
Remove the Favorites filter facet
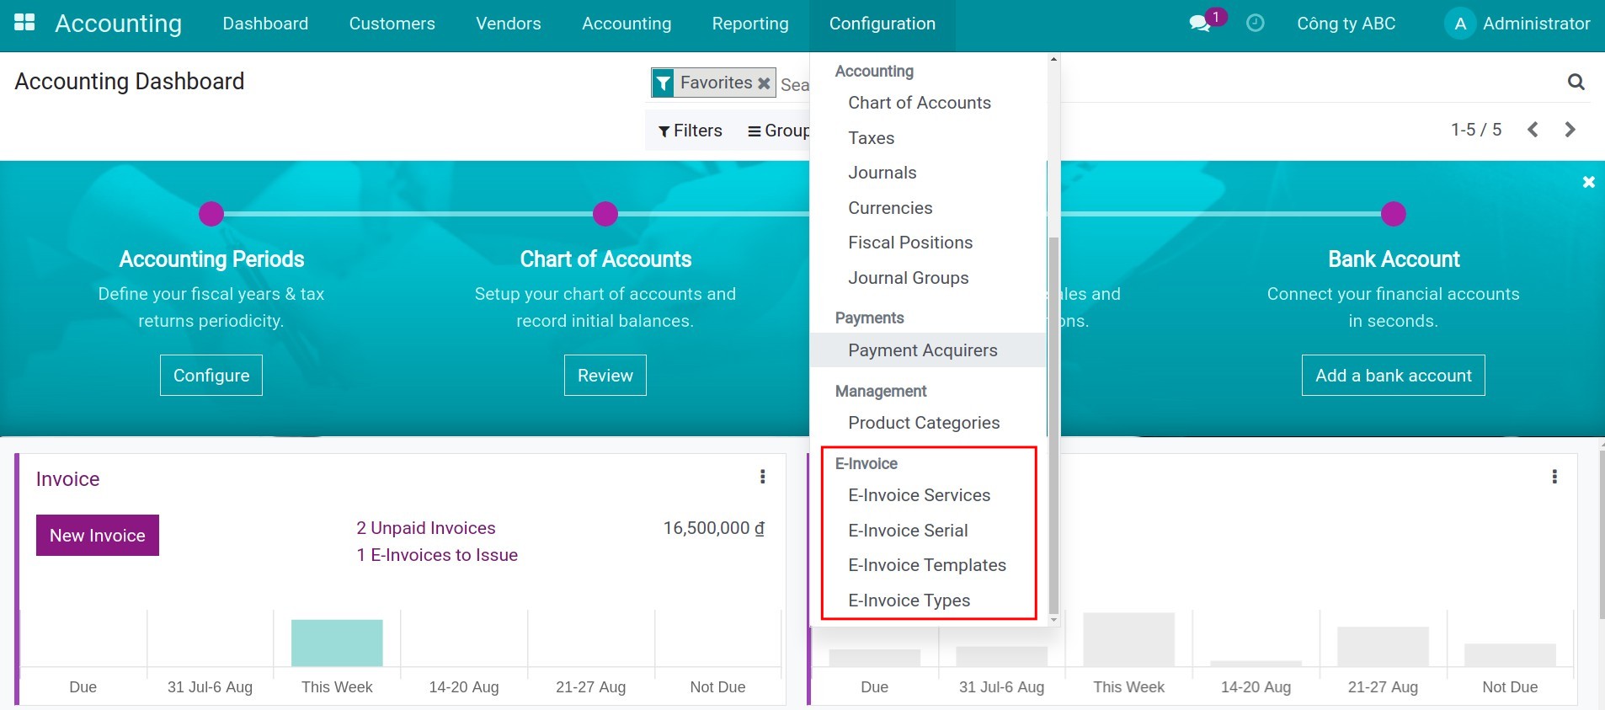764,83
